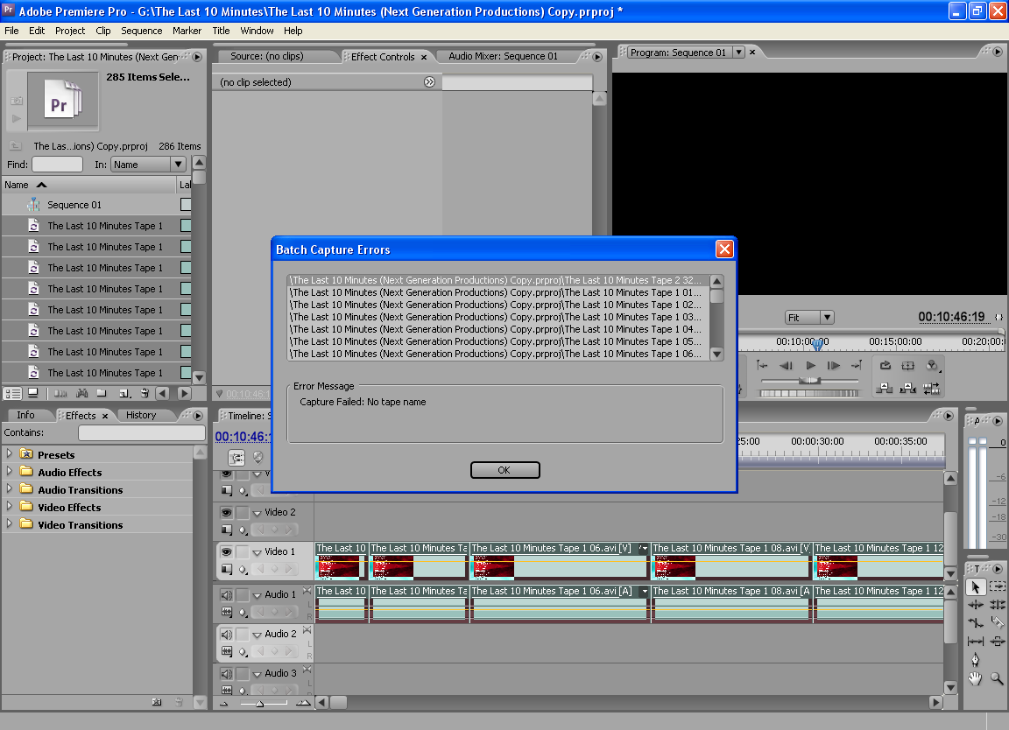Expand the Presets folder in Effects
Screen dimensions: 1009x730
click(10, 454)
